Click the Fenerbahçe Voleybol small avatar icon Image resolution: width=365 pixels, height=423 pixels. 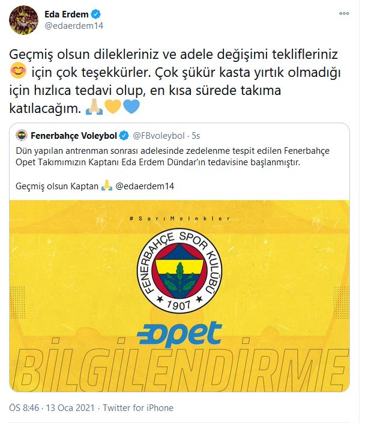(x=22, y=135)
